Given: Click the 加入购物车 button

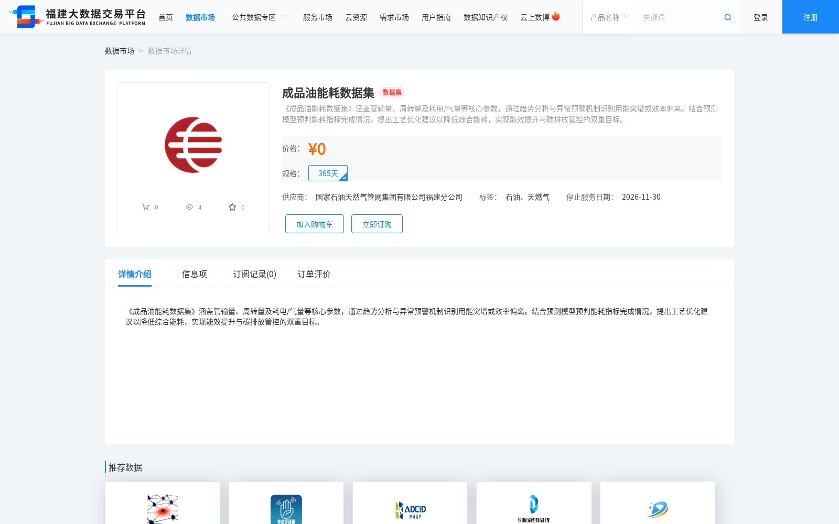Looking at the screenshot, I should pos(315,224).
